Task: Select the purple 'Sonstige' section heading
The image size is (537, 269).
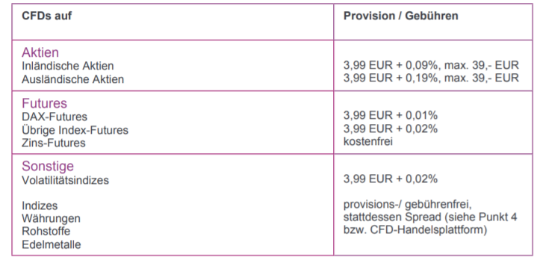Action: pos(48,166)
